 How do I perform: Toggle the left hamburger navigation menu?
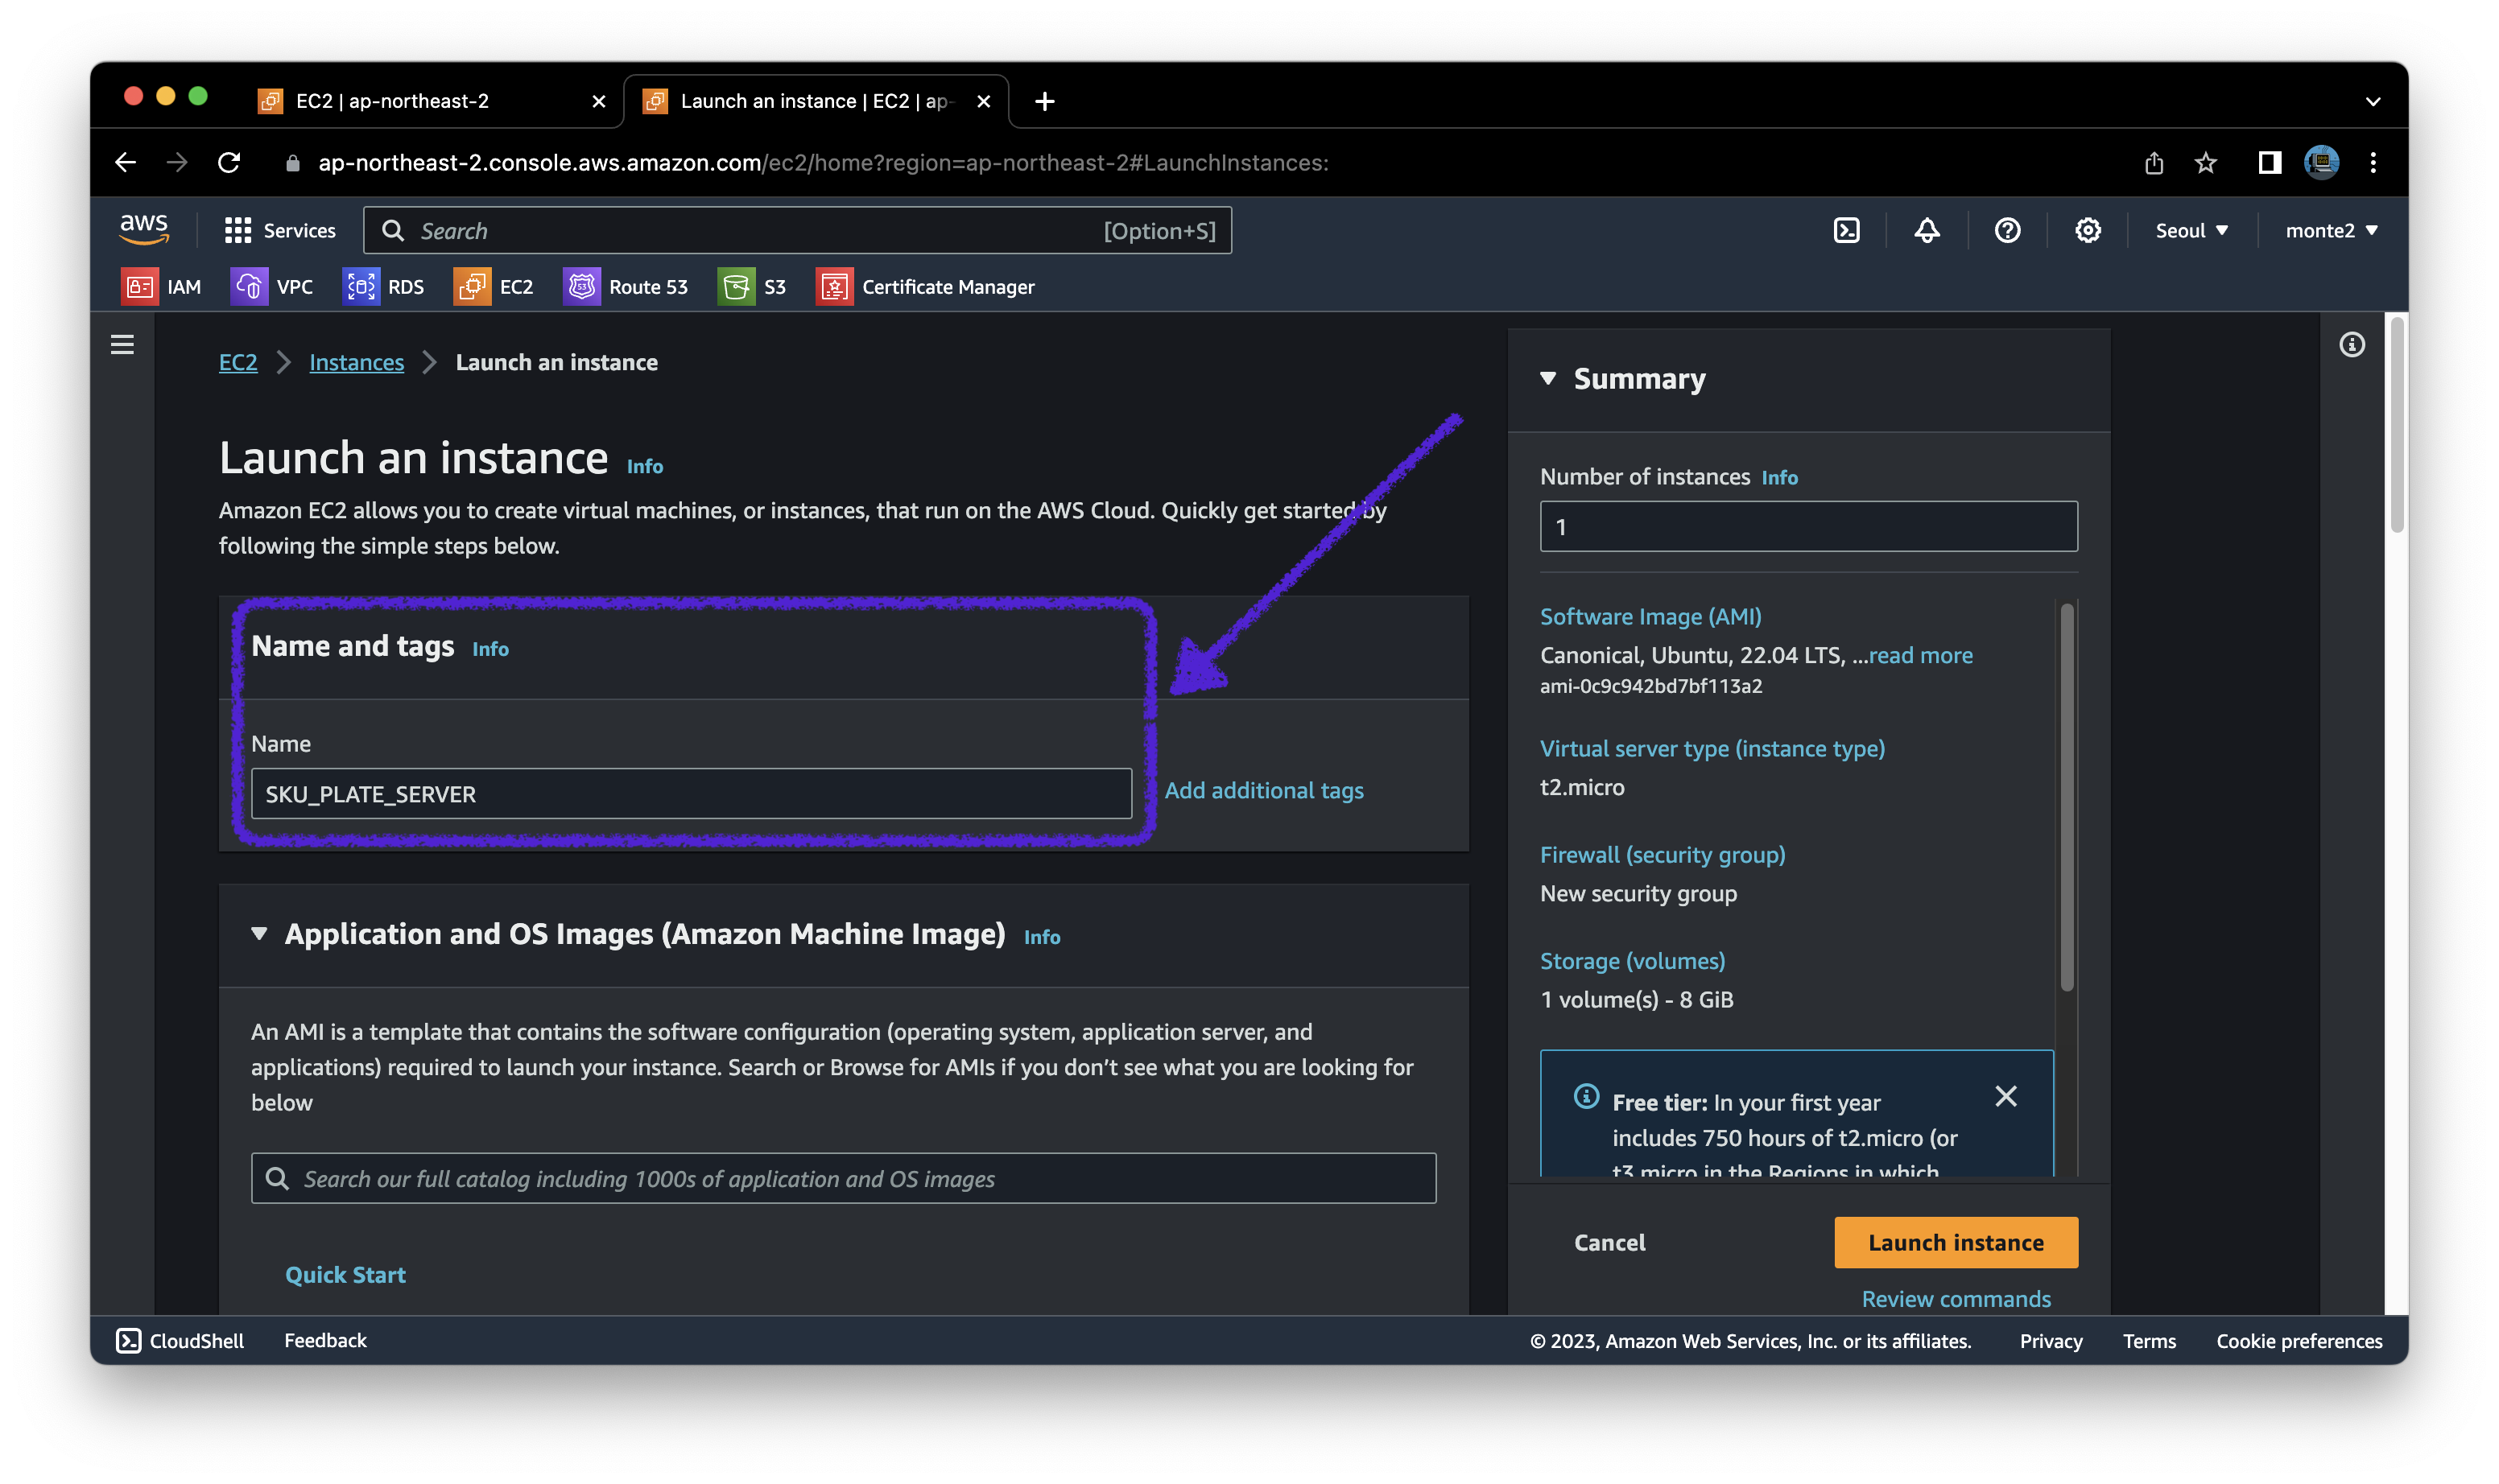tap(122, 345)
